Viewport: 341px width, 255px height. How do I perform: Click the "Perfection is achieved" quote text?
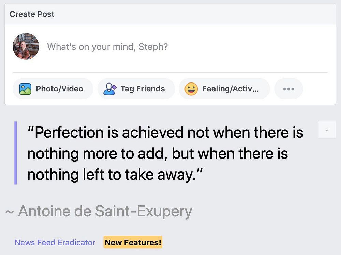tap(165, 153)
